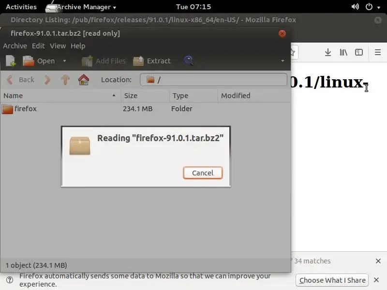The width and height of the screenshot is (387, 290).
Task: Open the Edit menu
Action: (x=38, y=46)
